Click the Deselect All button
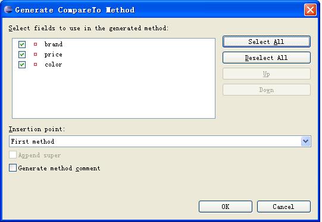The width and height of the screenshot is (322, 222). pos(267,58)
